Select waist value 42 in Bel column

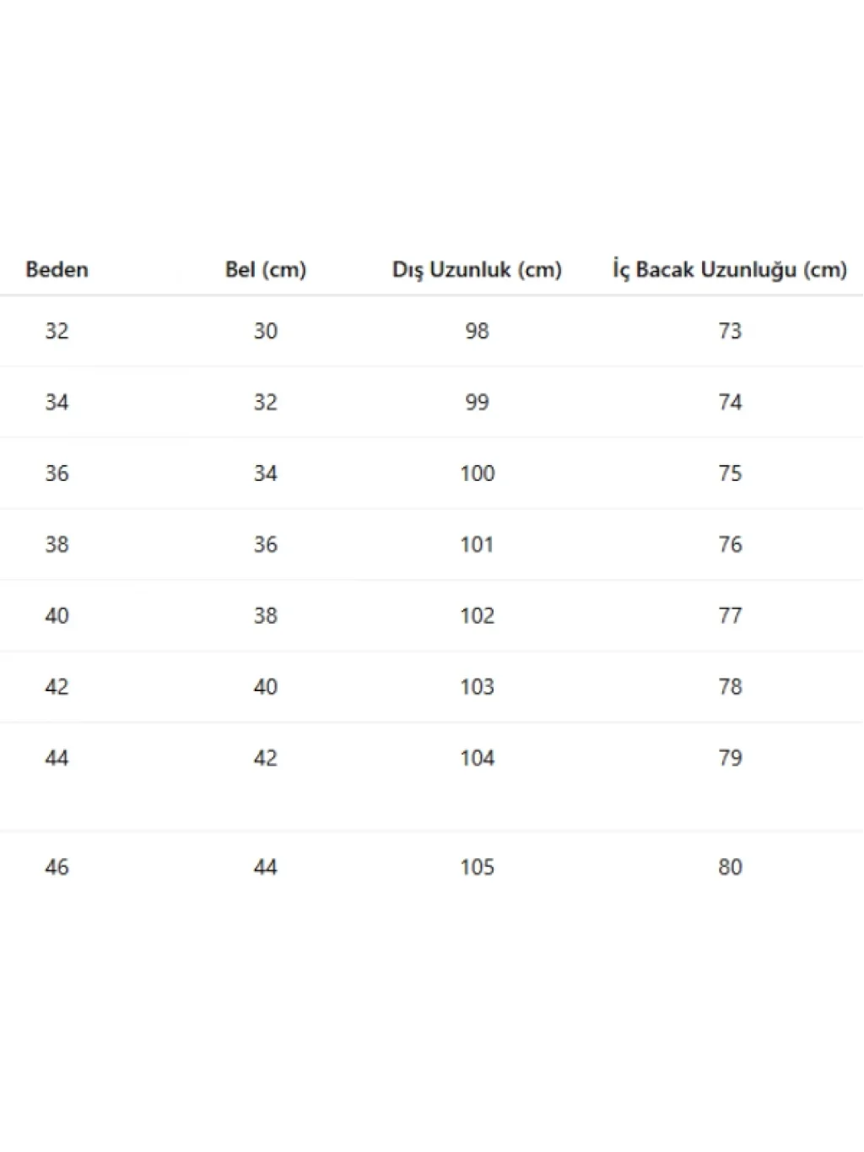click(x=266, y=758)
